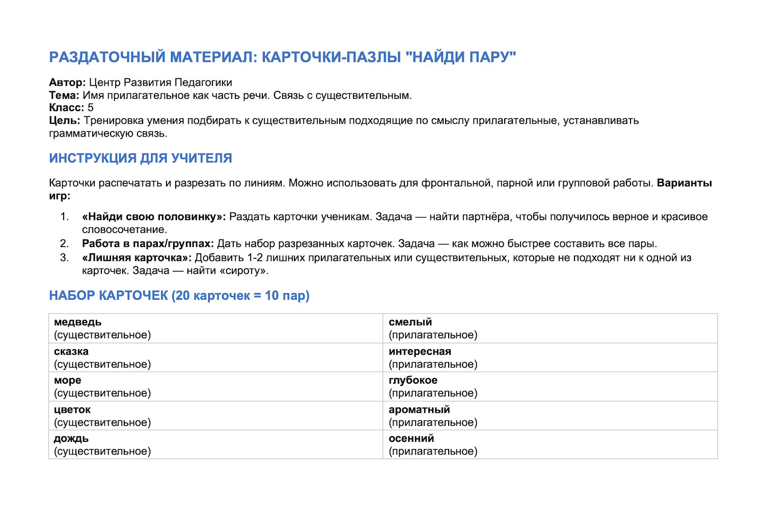This screenshot has width=767, height=528.
Task: Select the 'ароматный' adjective card
Action: (550, 415)
